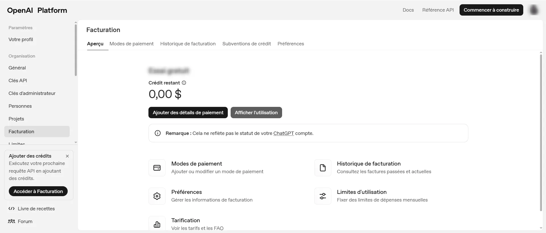Open Général organisation settings
546x233 pixels.
tap(37, 68)
